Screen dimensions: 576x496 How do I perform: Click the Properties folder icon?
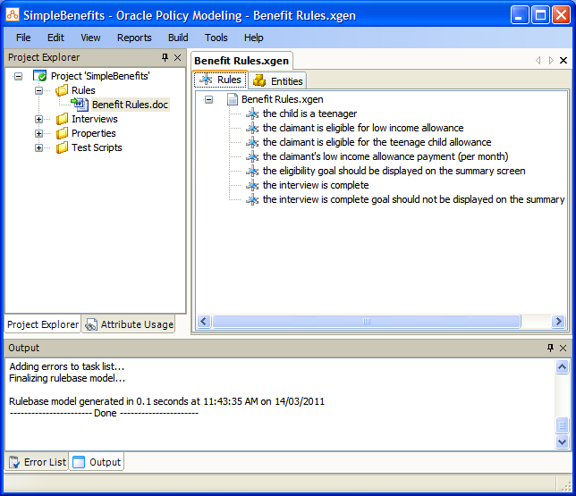[62, 133]
